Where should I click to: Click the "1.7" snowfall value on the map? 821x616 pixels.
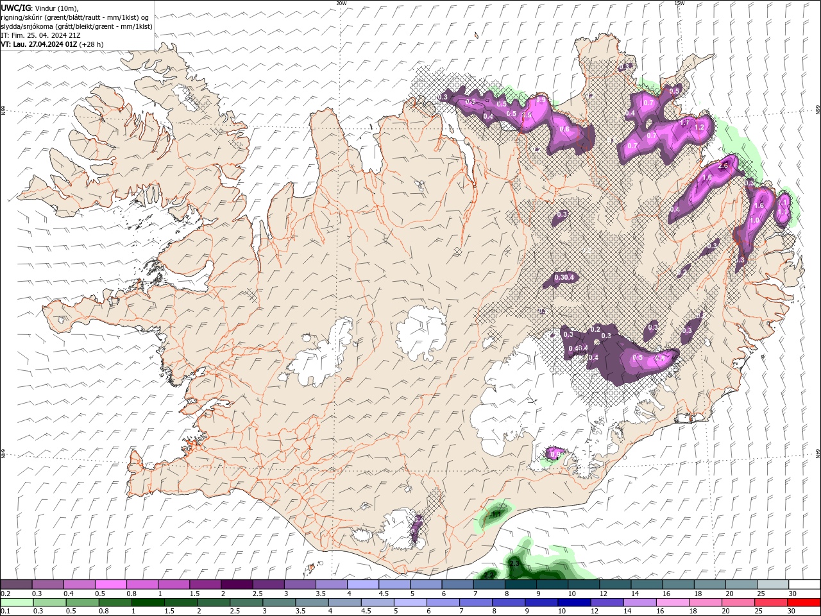point(684,123)
